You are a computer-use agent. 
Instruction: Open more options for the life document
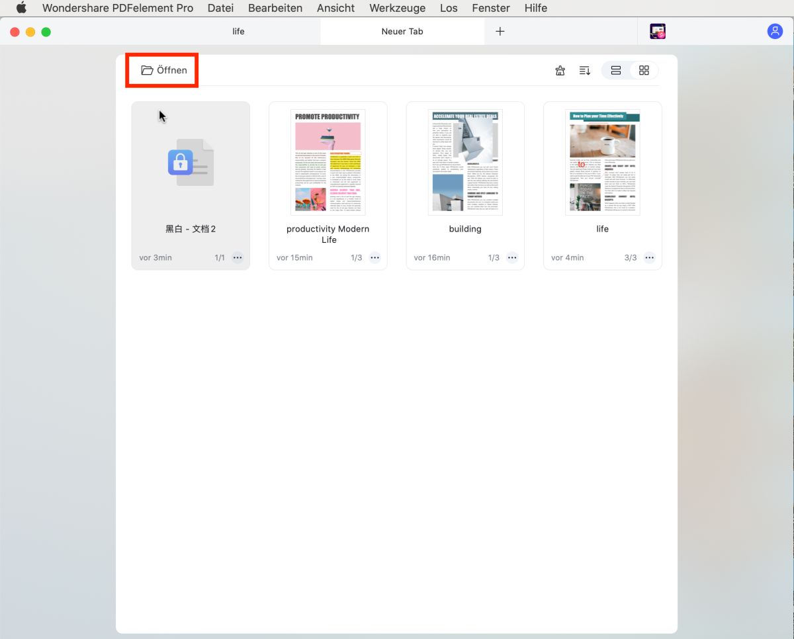[649, 257]
